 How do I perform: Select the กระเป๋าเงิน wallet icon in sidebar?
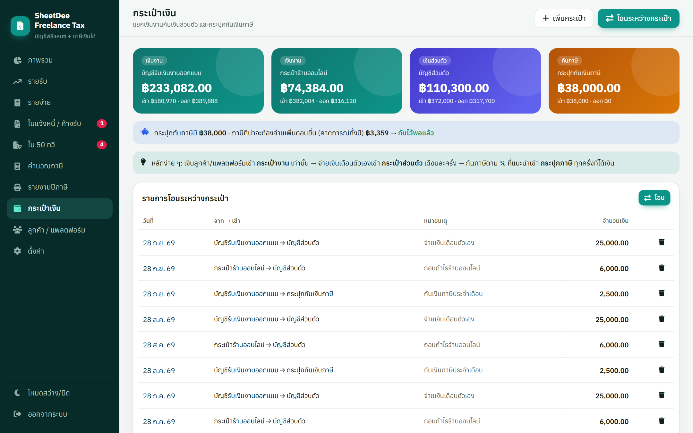pyautogui.click(x=17, y=208)
